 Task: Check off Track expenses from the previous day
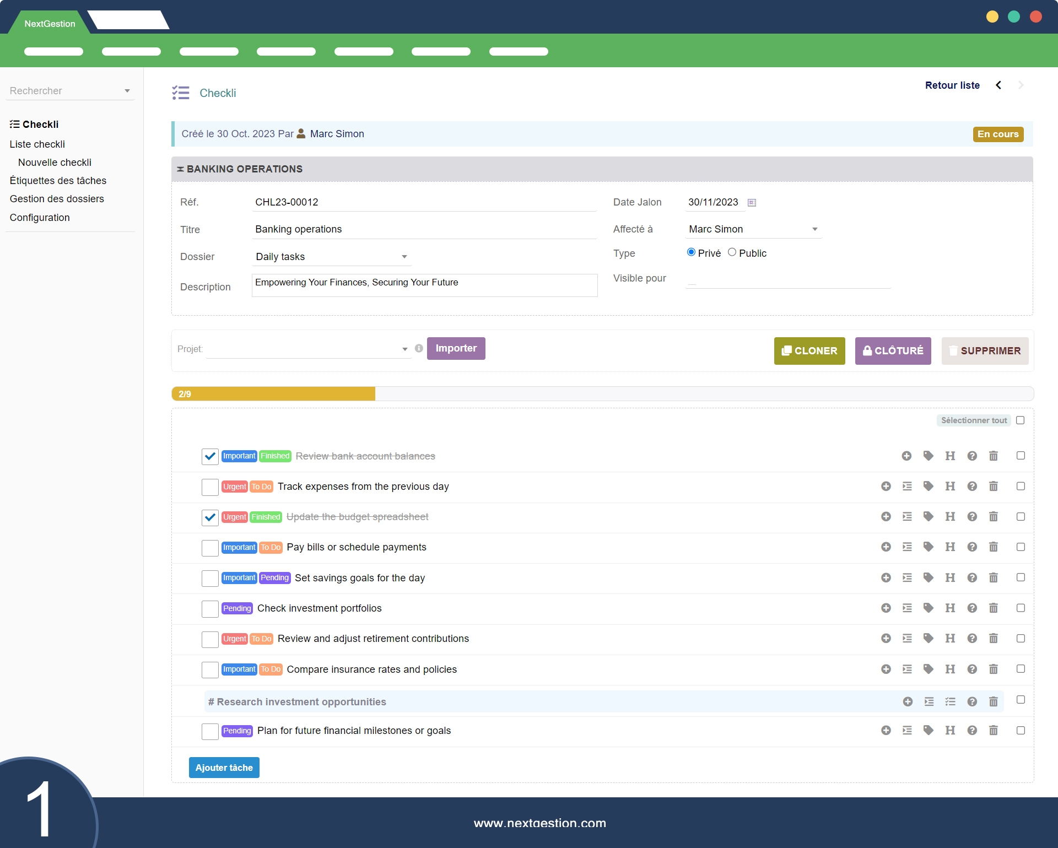pyautogui.click(x=210, y=487)
